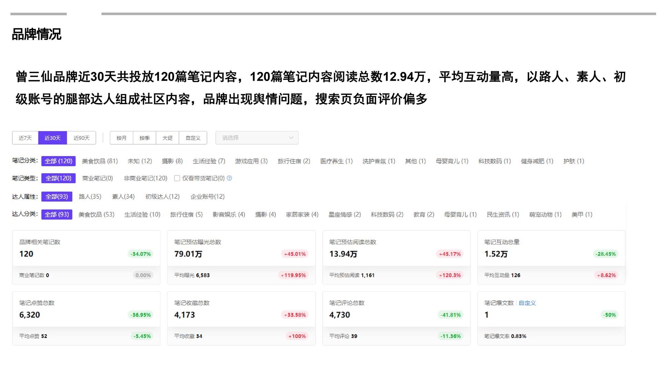Open the 请选择 dropdown
The image size is (662, 372).
(x=257, y=138)
